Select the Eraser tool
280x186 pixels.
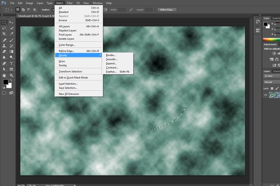(x=4, y=51)
